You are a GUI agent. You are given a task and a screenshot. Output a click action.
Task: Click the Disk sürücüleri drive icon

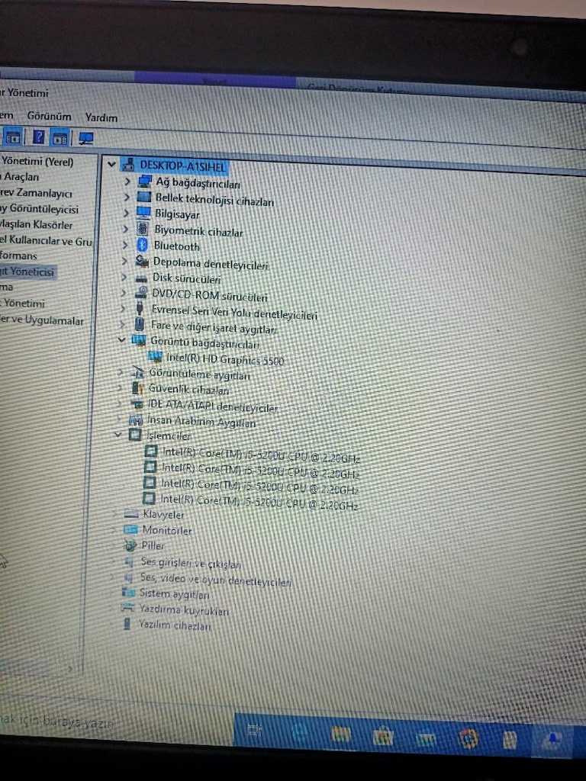pos(141,278)
